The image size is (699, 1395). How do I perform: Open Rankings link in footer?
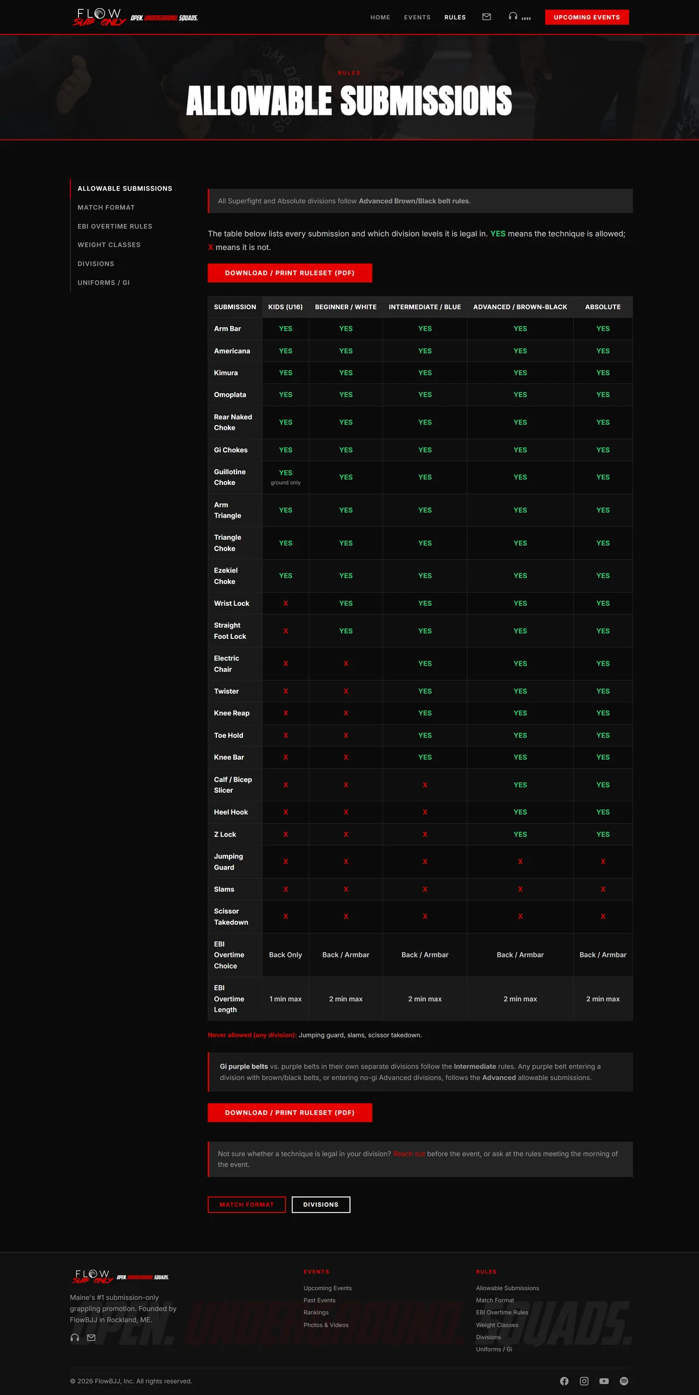[x=316, y=1312]
